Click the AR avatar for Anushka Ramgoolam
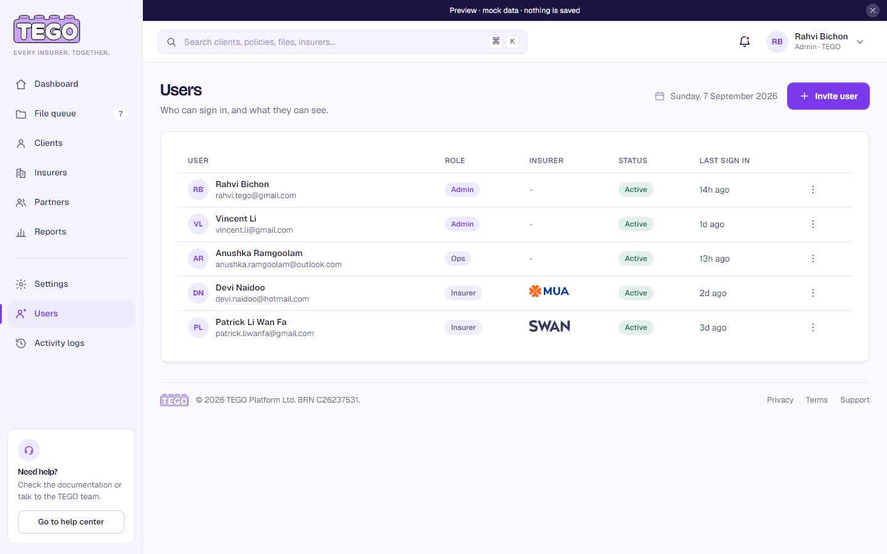Screen dimensions: 887x554 198,259
